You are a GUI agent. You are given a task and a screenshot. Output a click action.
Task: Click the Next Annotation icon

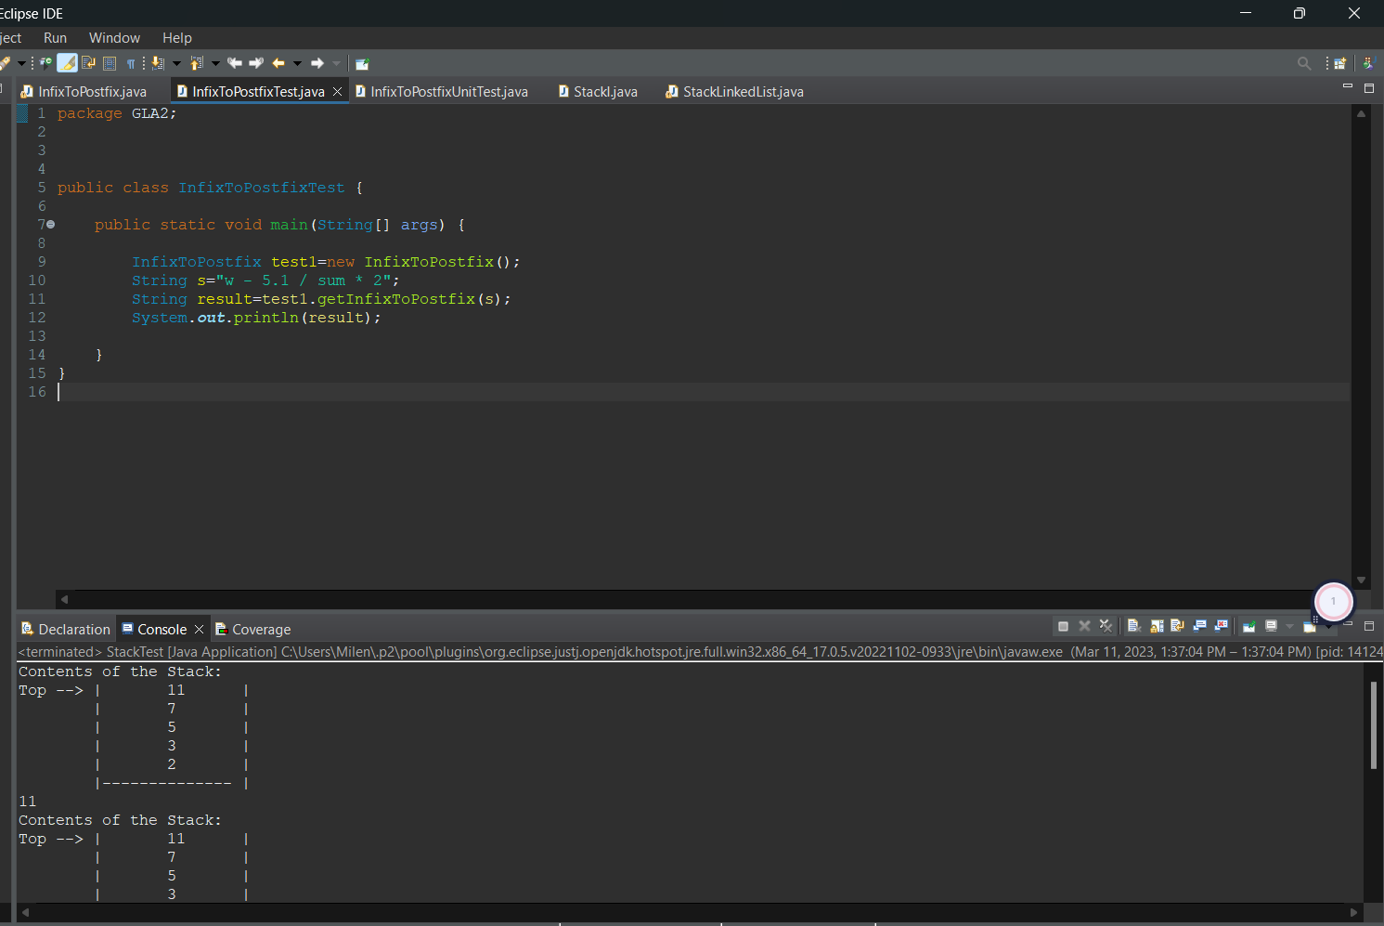[158, 63]
